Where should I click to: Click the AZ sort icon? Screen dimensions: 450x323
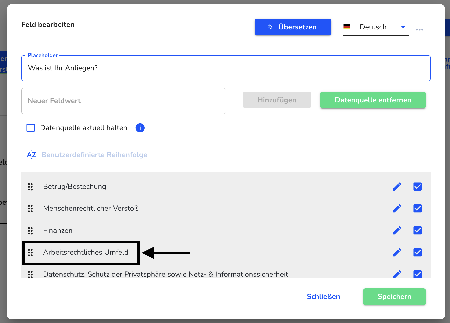click(x=32, y=155)
